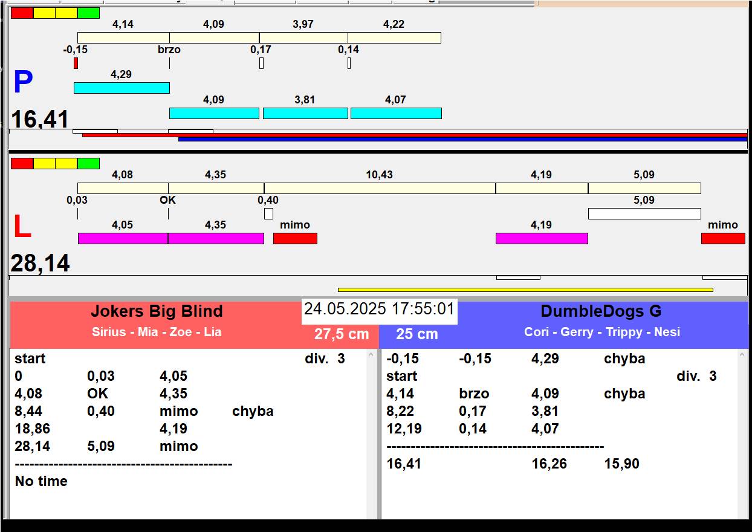This screenshot has width=752, height=532.
Task: Click the Cori - Gerry - Trippy - Nesi lineup
Action: 602,332
